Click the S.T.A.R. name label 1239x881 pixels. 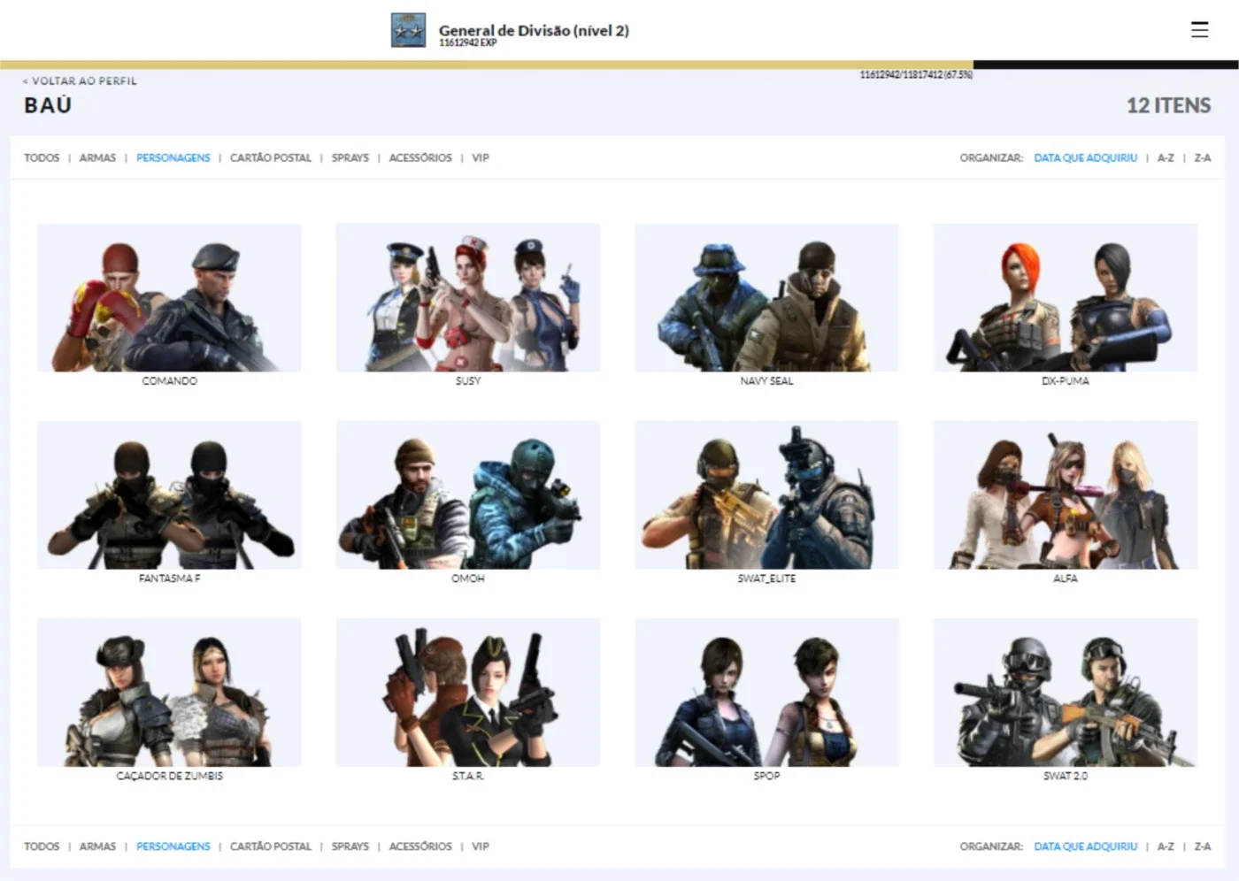[468, 775]
